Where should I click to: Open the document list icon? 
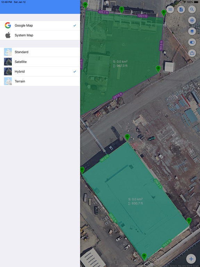click(x=181, y=9)
